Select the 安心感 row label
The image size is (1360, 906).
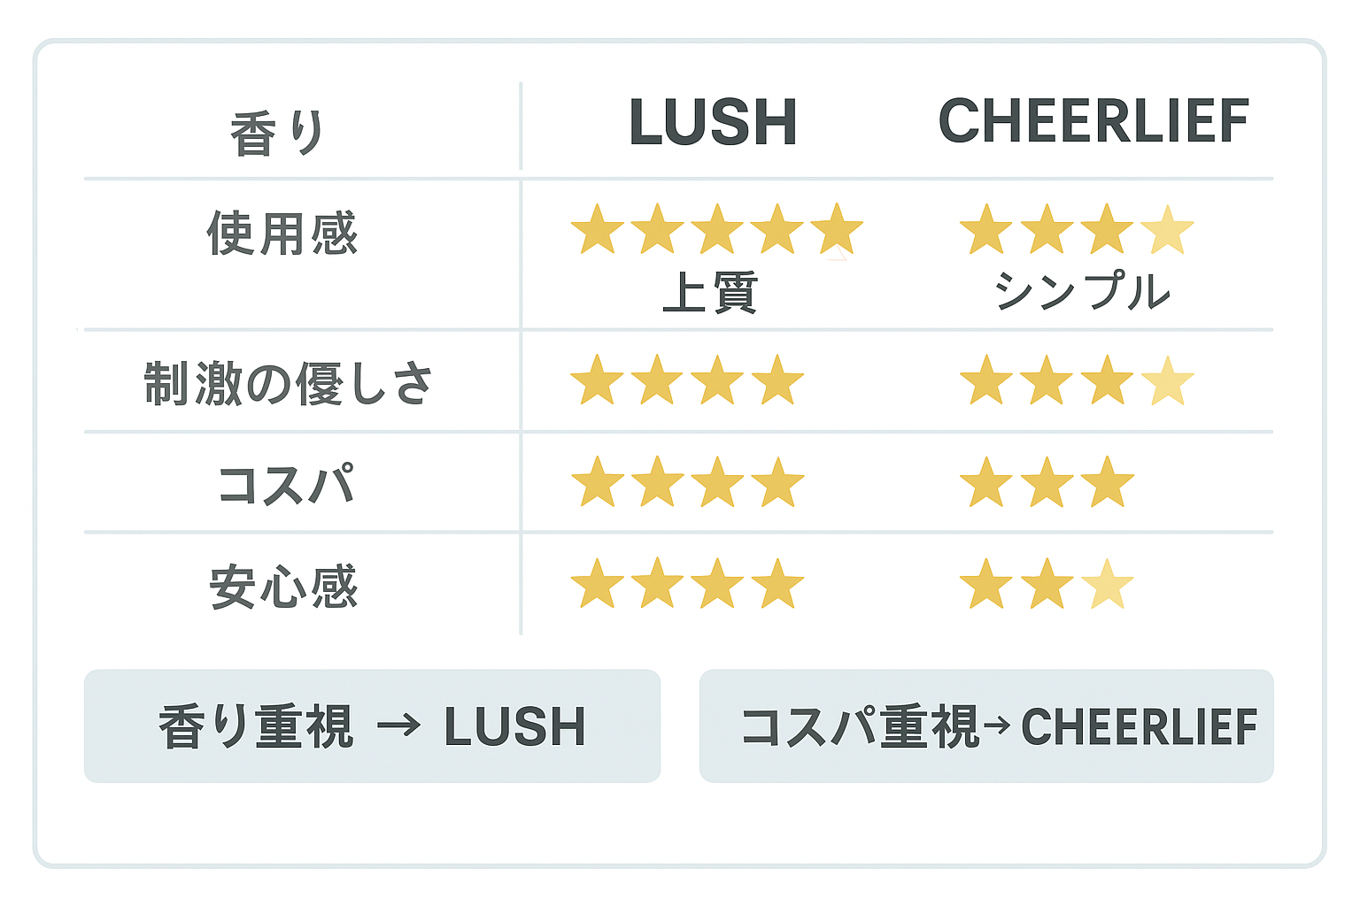[283, 587]
